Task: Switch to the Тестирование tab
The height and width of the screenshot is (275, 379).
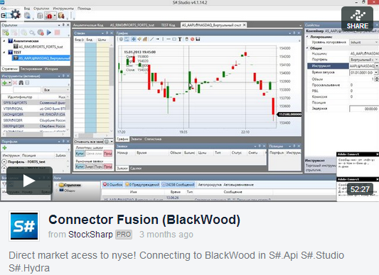Action: [x=31, y=69]
